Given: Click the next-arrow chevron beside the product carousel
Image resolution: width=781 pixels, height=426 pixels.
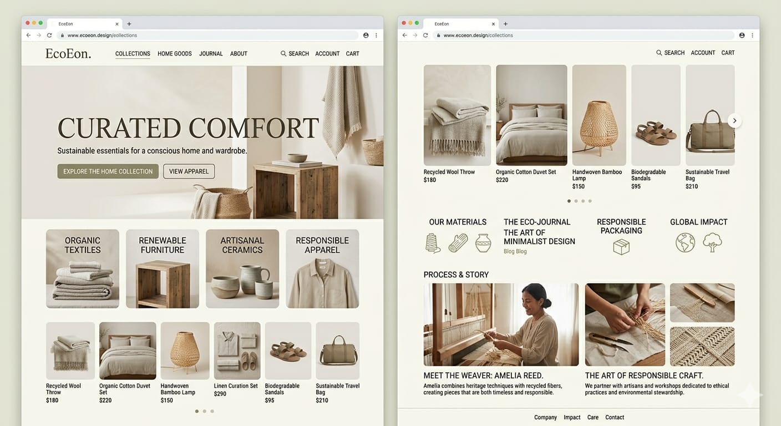Looking at the screenshot, I should coord(734,120).
